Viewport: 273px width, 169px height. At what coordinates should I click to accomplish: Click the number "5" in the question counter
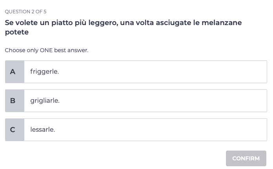point(45,12)
